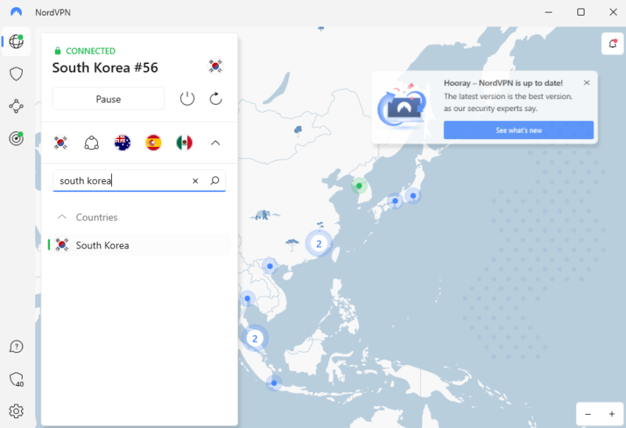Click South Korea flag beside server name
The height and width of the screenshot is (428, 626).
[216, 66]
